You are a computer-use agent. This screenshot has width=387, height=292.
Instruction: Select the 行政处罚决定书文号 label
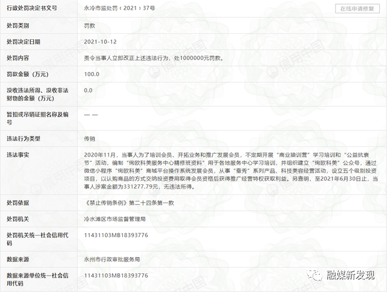coord(32,8)
